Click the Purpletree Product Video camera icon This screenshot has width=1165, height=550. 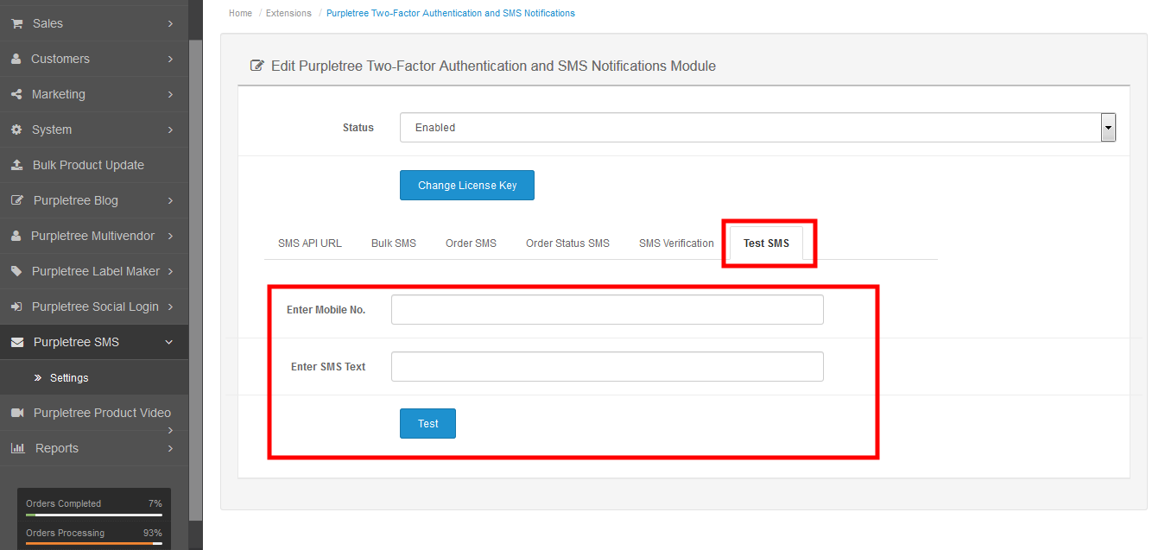pos(17,413)
